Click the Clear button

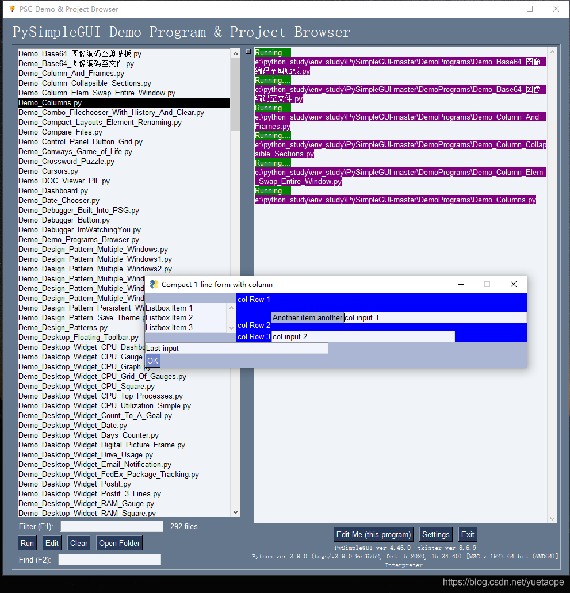click(x=79, y=543)
